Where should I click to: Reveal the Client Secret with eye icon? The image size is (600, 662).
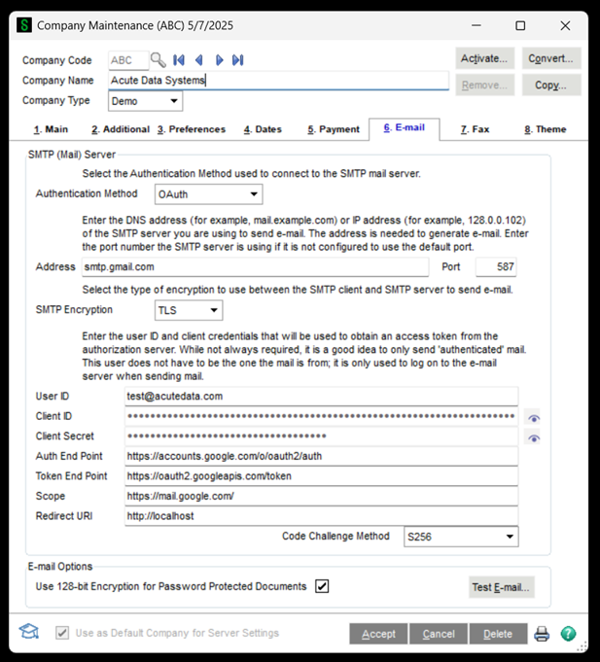534,438
